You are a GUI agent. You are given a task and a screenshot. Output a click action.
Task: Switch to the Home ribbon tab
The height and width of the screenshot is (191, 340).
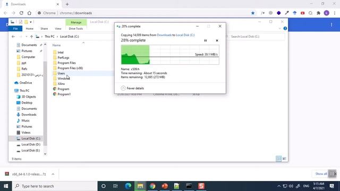(x=30, y=29)
